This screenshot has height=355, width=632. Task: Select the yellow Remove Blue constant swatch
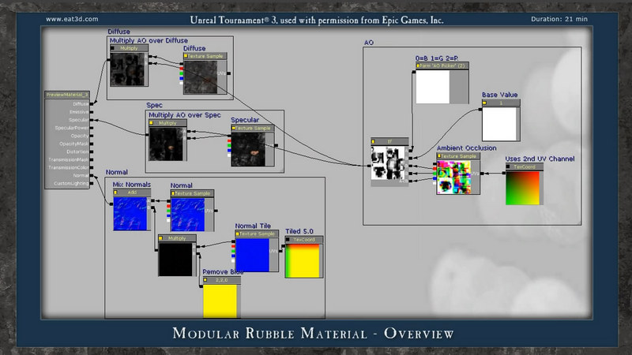tap(221, 301)
